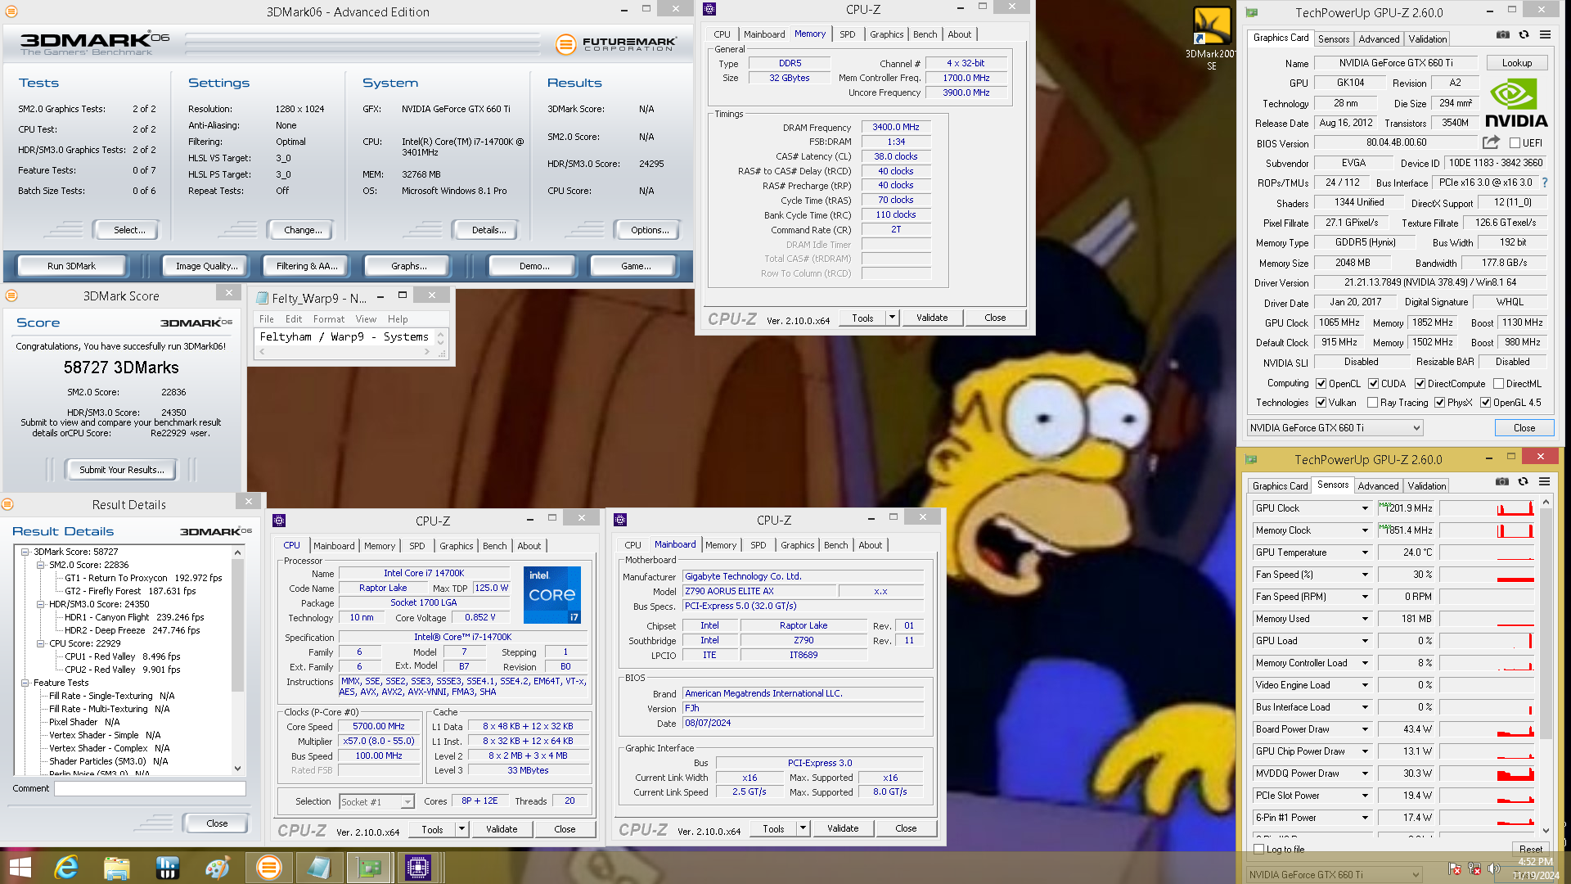Click CPU-Z title bar icon in Memory window
1571x884 pixels.
709,9
